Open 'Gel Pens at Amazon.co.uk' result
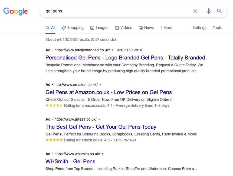 tap(109, 92)
